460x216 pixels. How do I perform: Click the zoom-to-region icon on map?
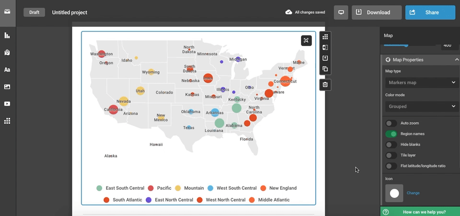[306, 41]
